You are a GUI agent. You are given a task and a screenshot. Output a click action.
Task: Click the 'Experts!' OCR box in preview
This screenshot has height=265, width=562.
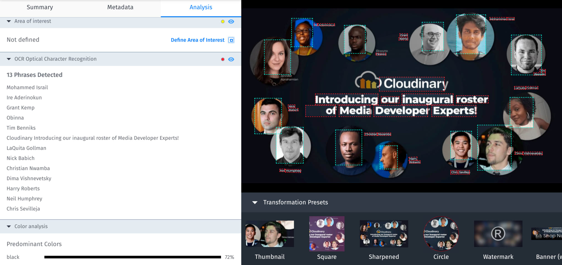pyautogui.click(x=454, y=111)
